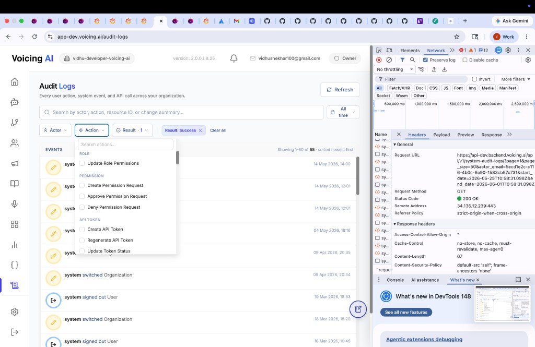
Task: Select the sign-out icon in sidebar
Action: pos(14,332)
